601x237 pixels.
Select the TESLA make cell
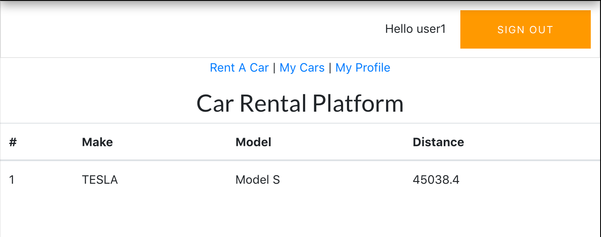pos(100,180)
